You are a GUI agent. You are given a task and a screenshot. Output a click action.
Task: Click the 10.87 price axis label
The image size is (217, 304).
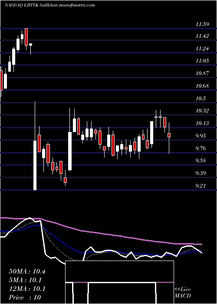[x=202, y=73]
